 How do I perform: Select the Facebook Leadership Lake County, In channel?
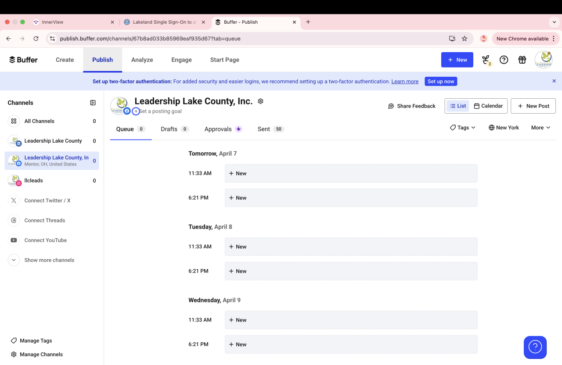click(52, 161)
